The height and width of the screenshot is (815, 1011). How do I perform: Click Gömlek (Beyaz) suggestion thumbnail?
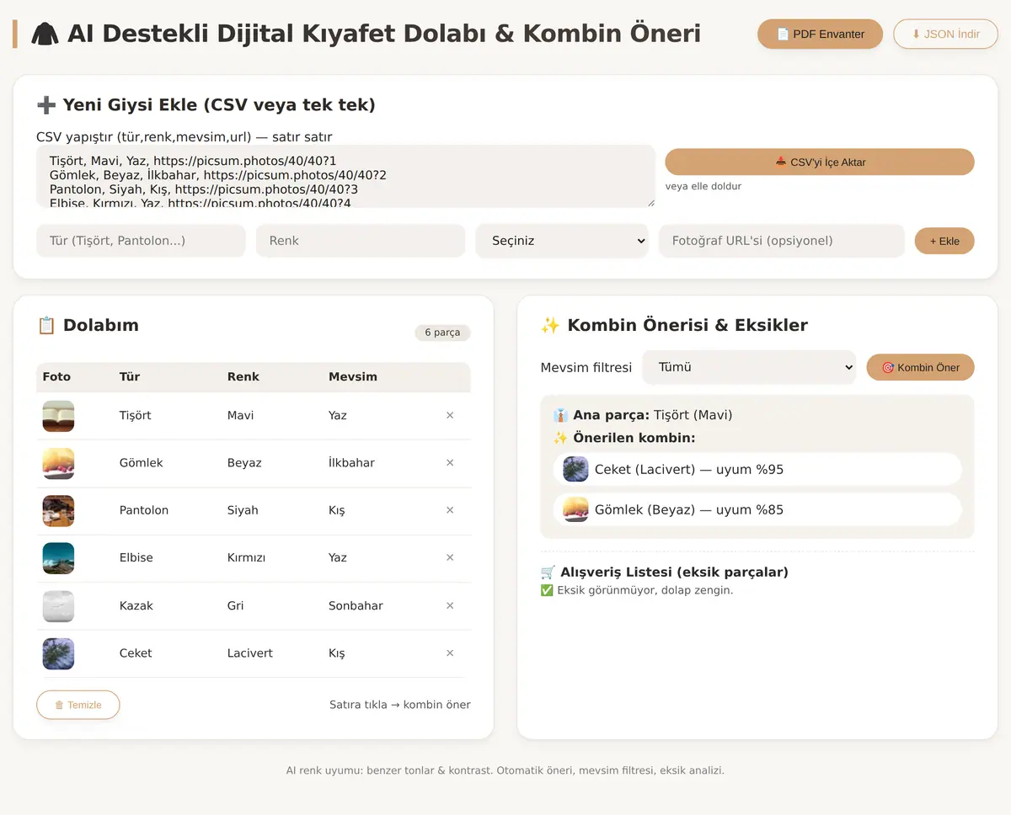[x=575, y=509]
